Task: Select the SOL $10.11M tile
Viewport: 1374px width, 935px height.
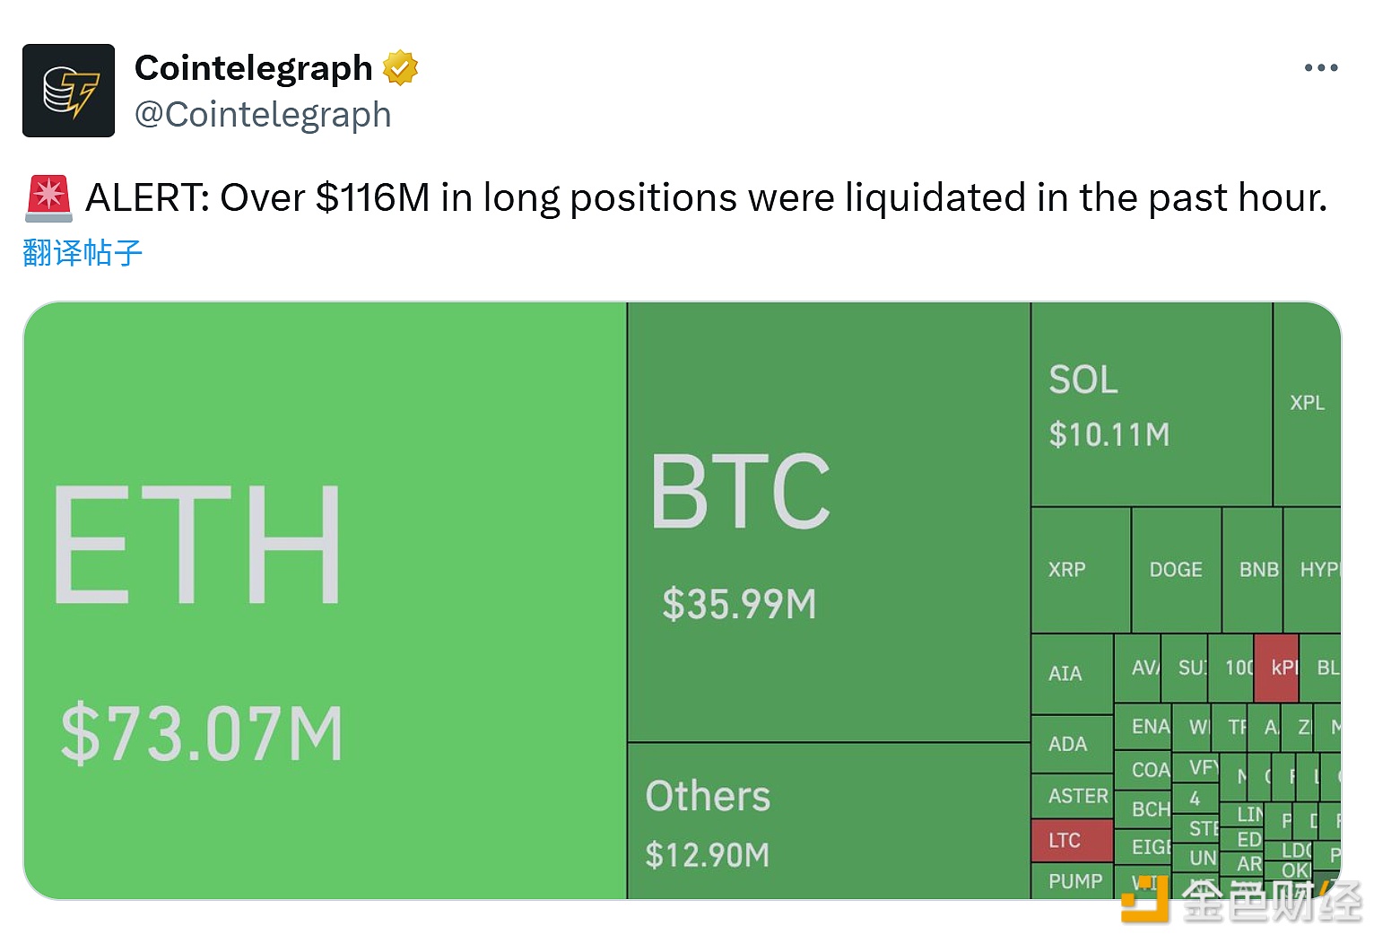Action: point(1151,406)
